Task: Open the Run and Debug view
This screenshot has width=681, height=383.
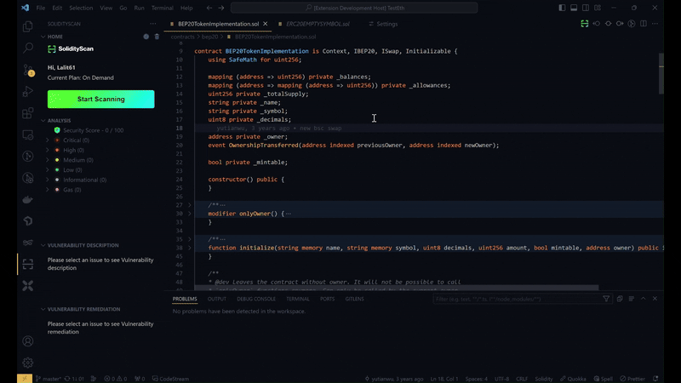Action: pos(28,91)
